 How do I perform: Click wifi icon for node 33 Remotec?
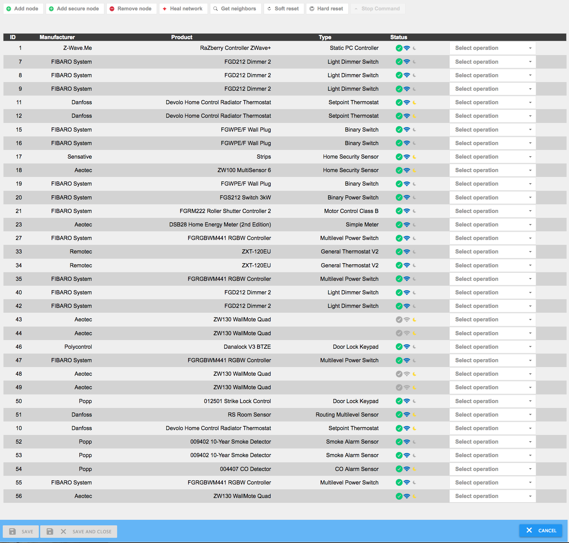(407, 252)
